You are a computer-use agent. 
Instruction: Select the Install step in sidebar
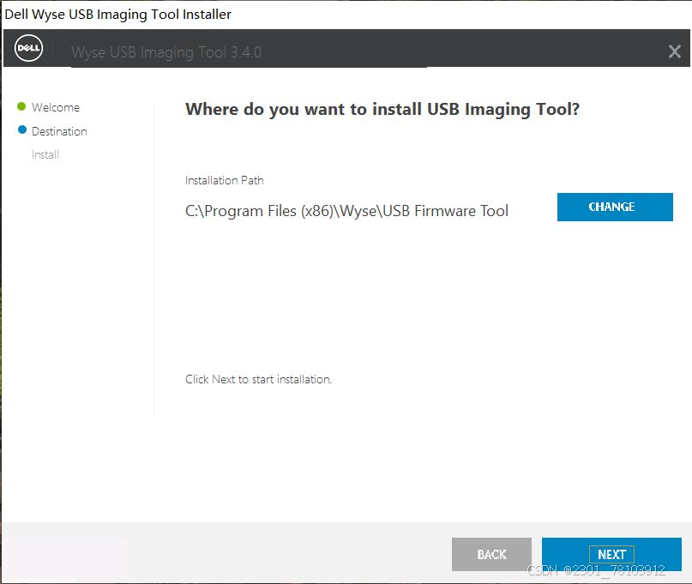click(x=45, y=154)
